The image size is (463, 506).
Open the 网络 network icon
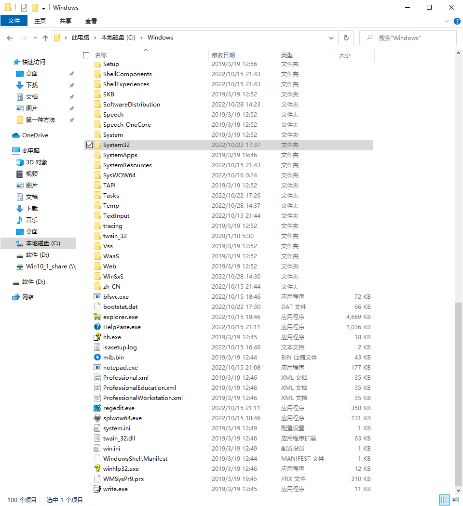[x=16, y=297]
